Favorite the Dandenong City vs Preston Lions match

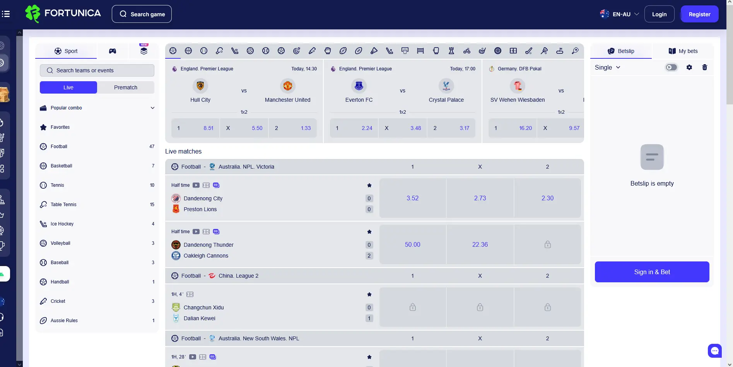pyautogui.click(x=369, y=185)
